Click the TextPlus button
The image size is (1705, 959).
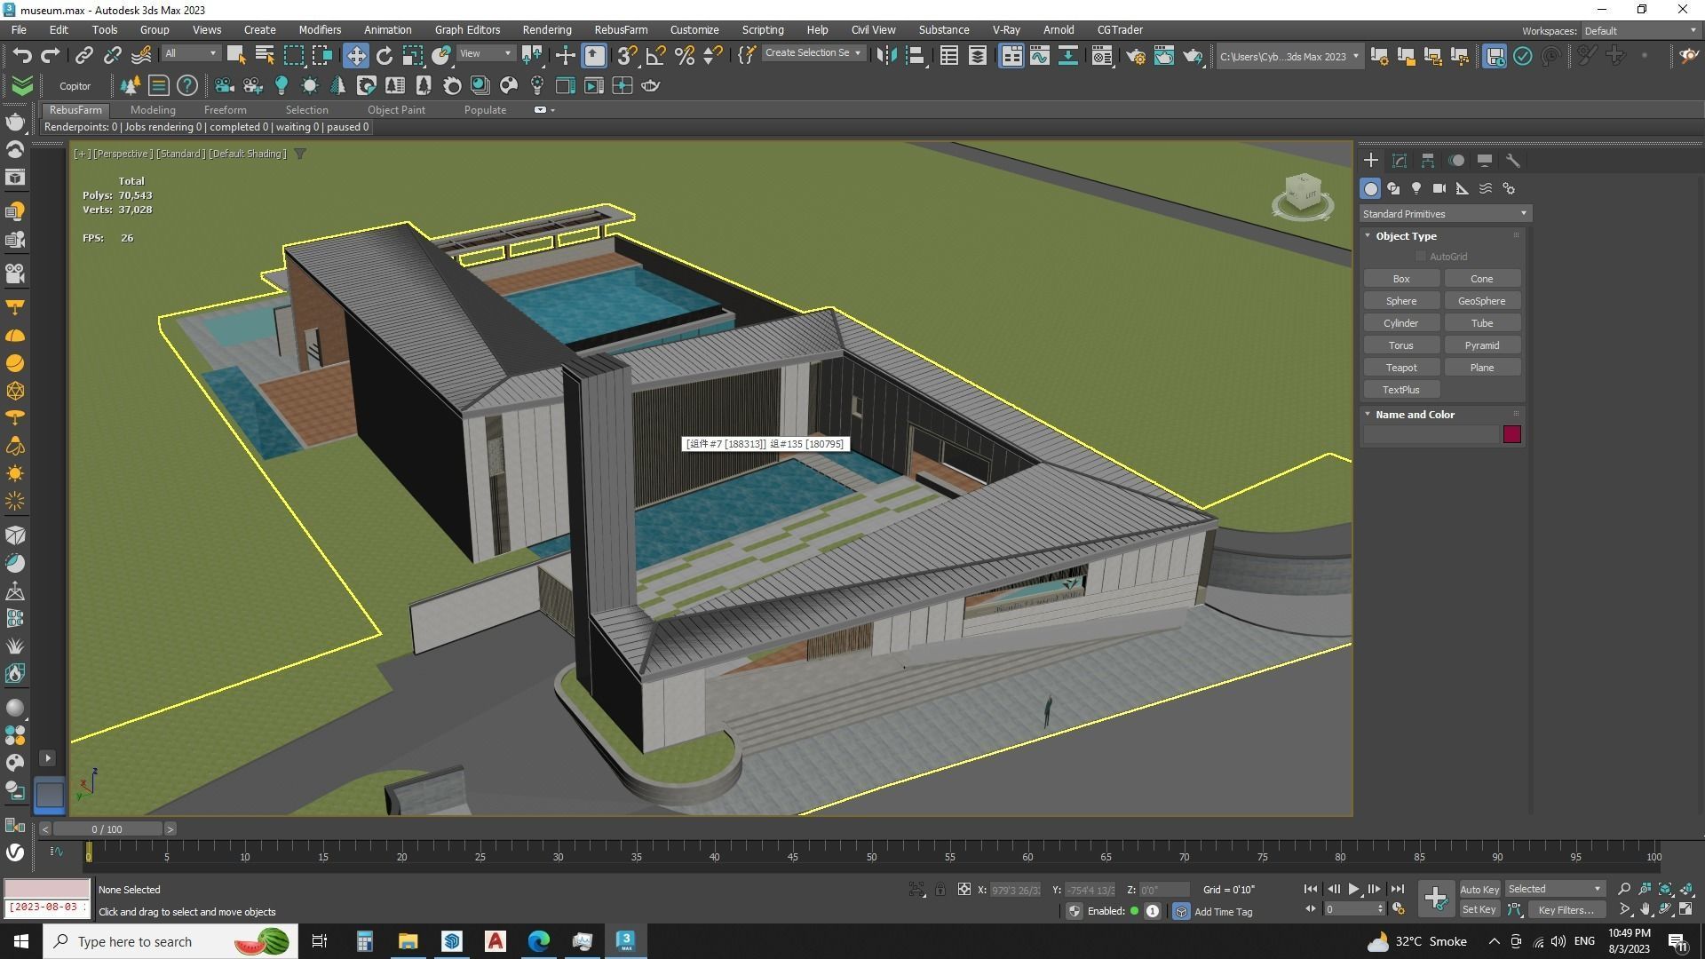pyautogui.click(x=1401, y=390)
